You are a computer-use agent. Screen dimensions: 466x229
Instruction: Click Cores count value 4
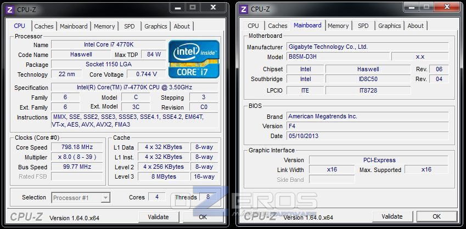click(156, 197)
